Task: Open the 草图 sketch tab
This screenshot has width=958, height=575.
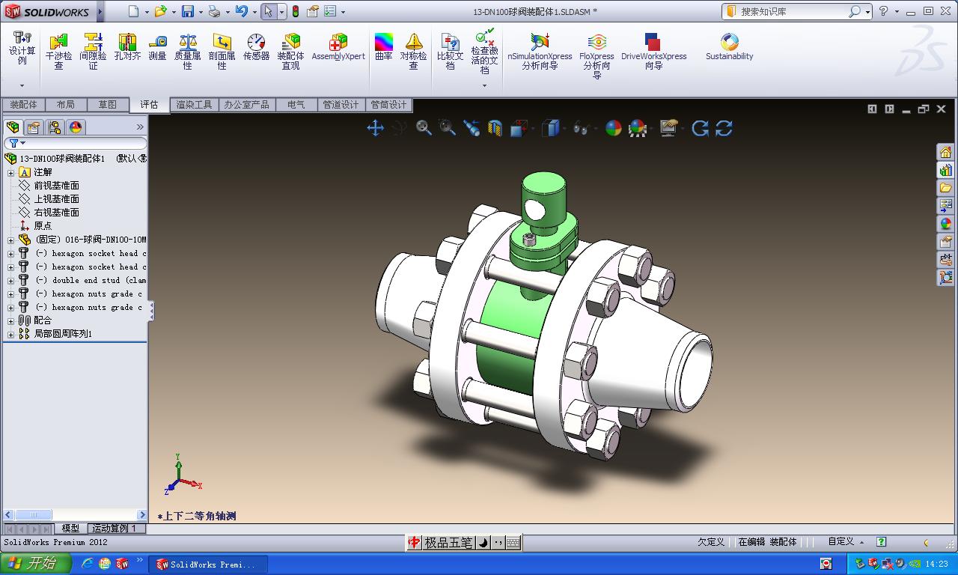Action: 107,105
